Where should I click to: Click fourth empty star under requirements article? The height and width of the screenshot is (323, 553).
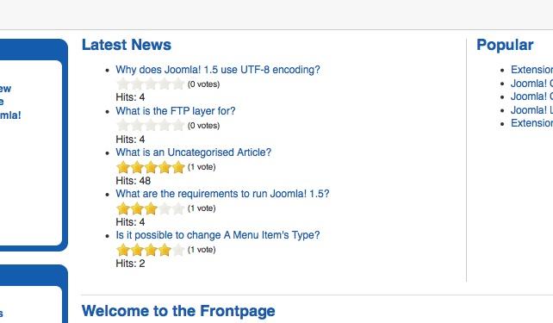click(165, 208)
